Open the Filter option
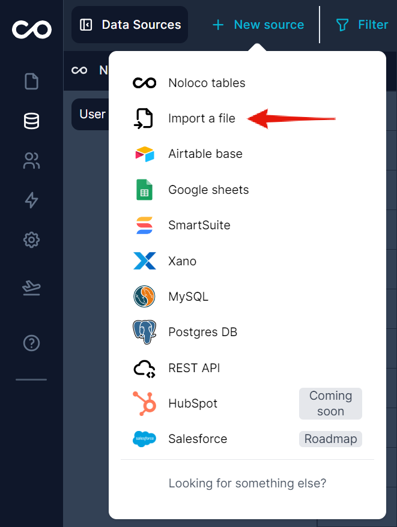 [362, 25]
